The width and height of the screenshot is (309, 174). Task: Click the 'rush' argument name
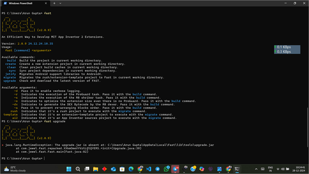(14, 111)
